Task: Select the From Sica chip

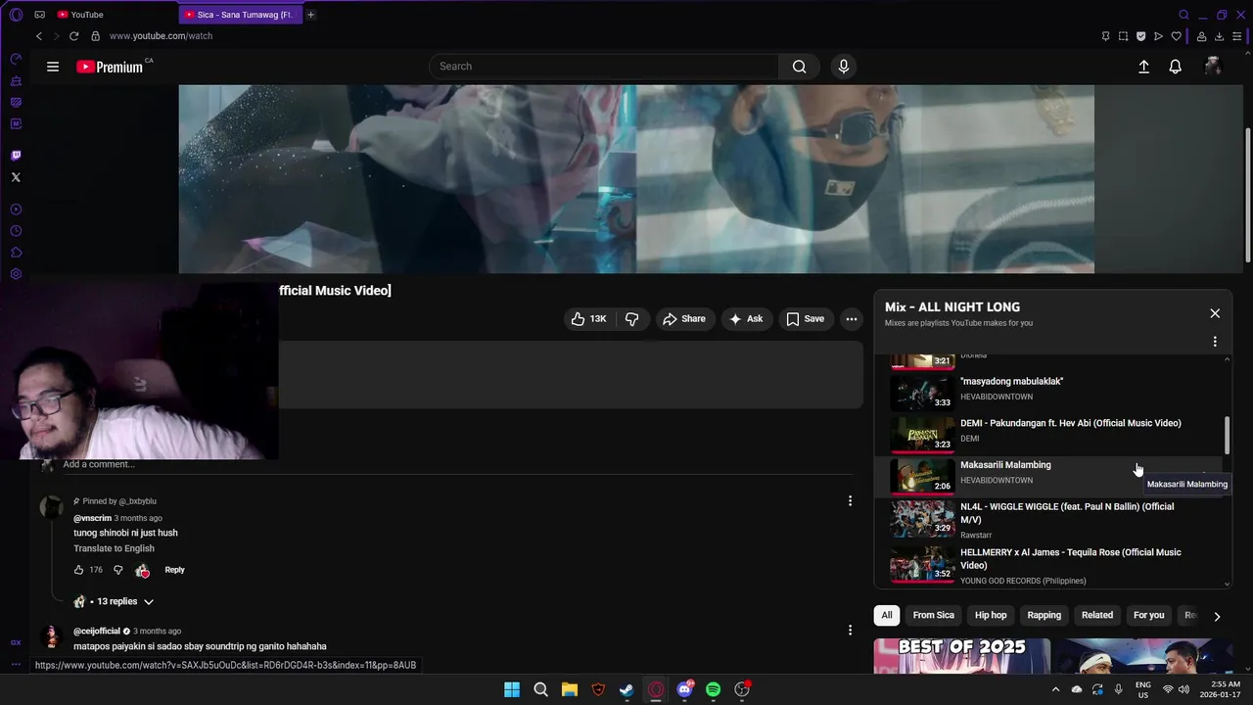Action: [x=933, y=615]
